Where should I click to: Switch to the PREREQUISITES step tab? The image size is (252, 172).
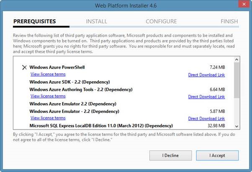tap(35, 21)
